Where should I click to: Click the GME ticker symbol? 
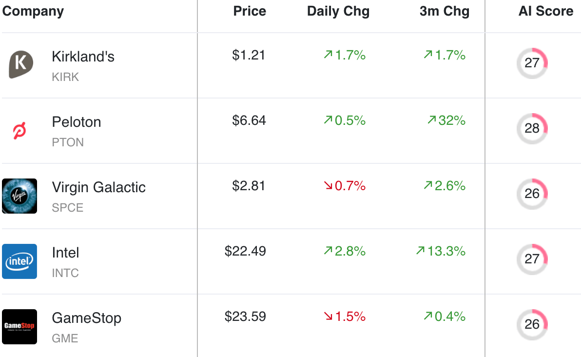(65, 338)
